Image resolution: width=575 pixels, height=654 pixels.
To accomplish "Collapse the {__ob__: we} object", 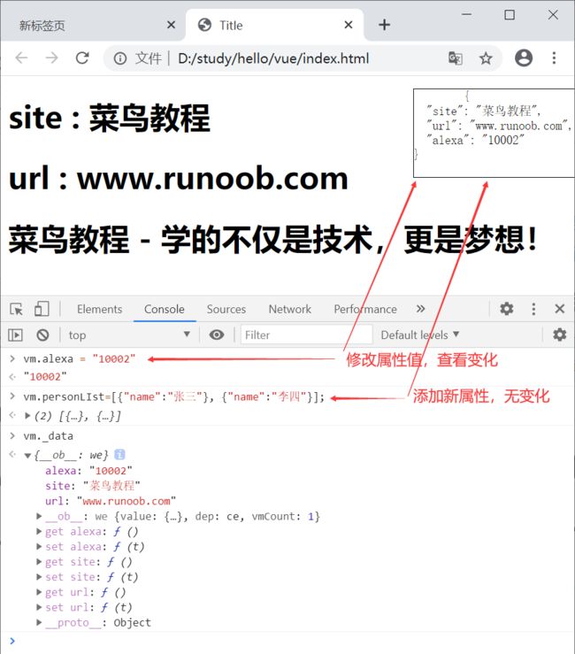I will click(27, 455).
